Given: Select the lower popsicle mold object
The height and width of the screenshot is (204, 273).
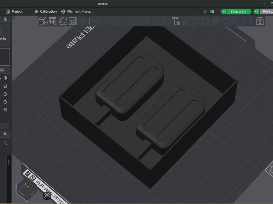Looking at the screenshot, I should (171, 120).
